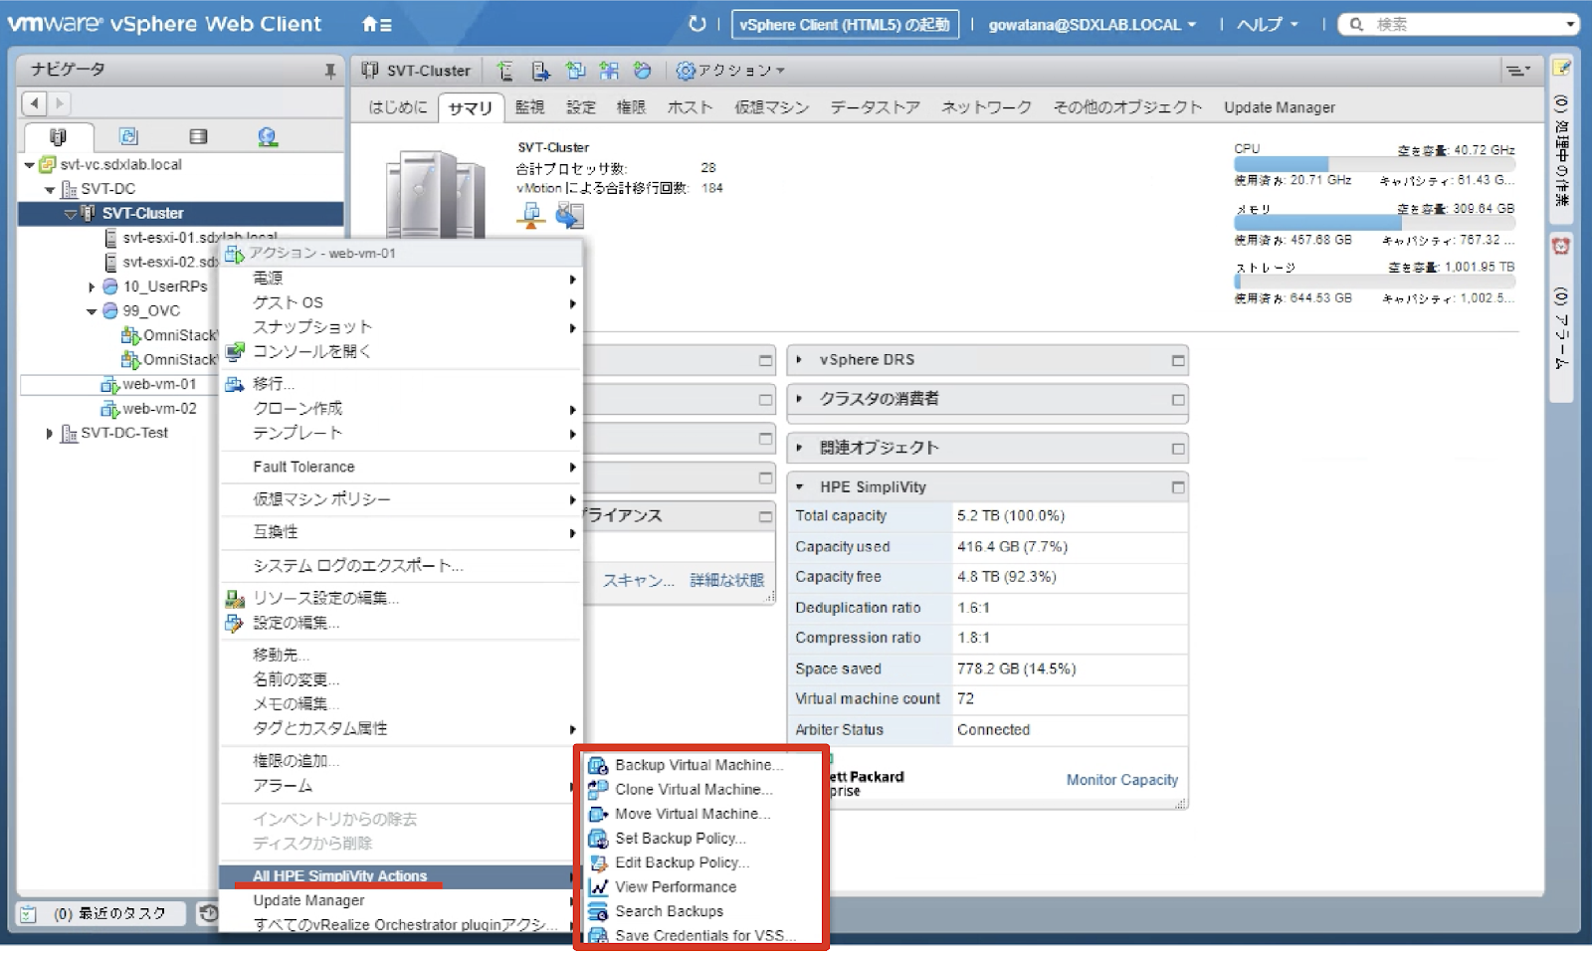
Task: Click the storage usage bar
Action: (1374, 283)
